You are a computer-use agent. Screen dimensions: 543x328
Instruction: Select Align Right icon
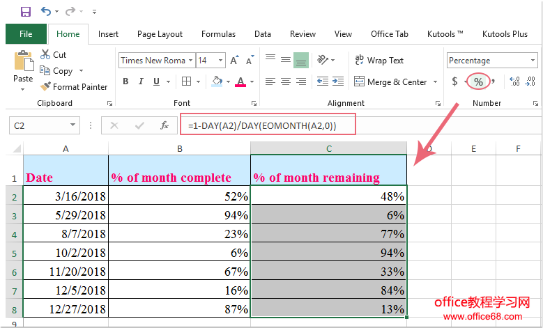301,81
